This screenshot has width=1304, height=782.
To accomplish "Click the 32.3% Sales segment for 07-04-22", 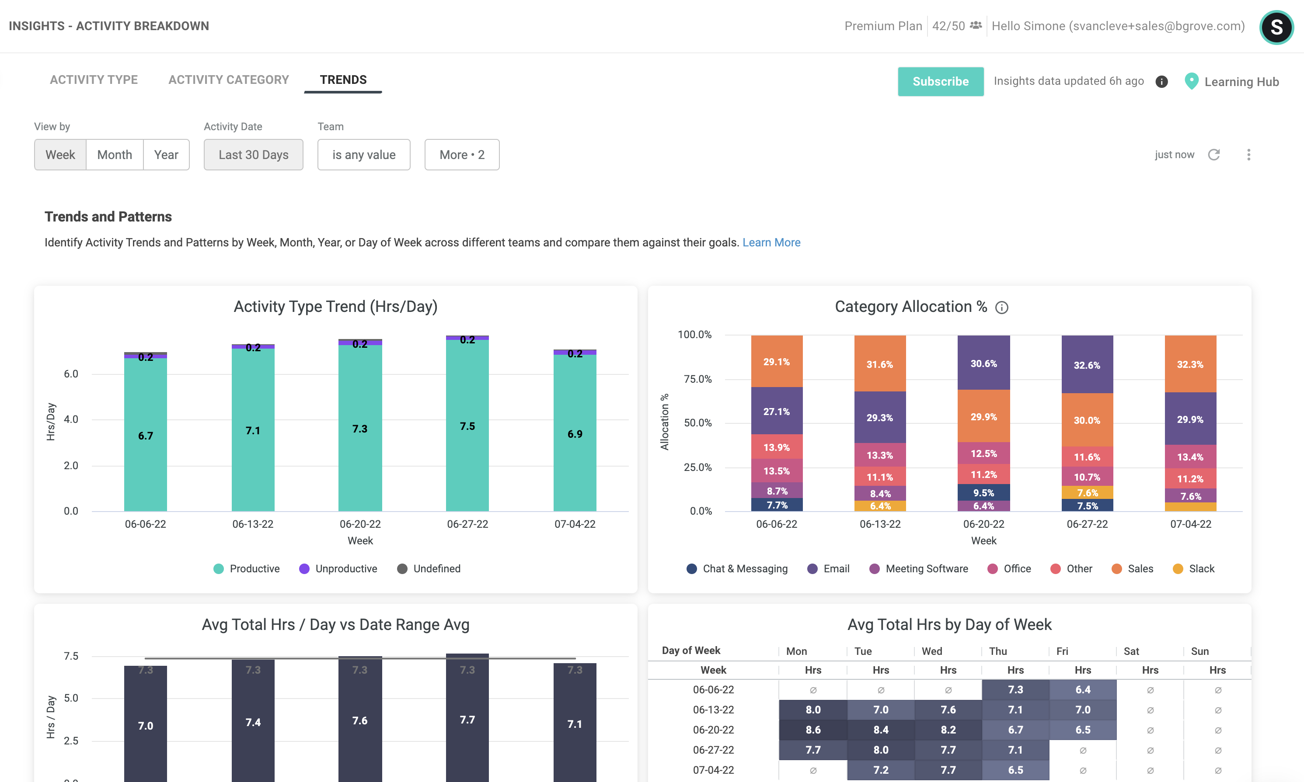I will point(1191,364).
